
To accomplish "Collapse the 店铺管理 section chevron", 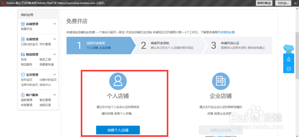I will tap(54, 24).
